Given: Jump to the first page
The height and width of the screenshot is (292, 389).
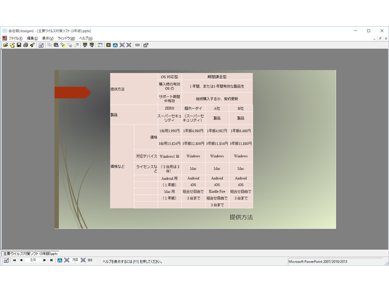Looking at the screenshot, I should pyautogui.click(x=14, y=260).
